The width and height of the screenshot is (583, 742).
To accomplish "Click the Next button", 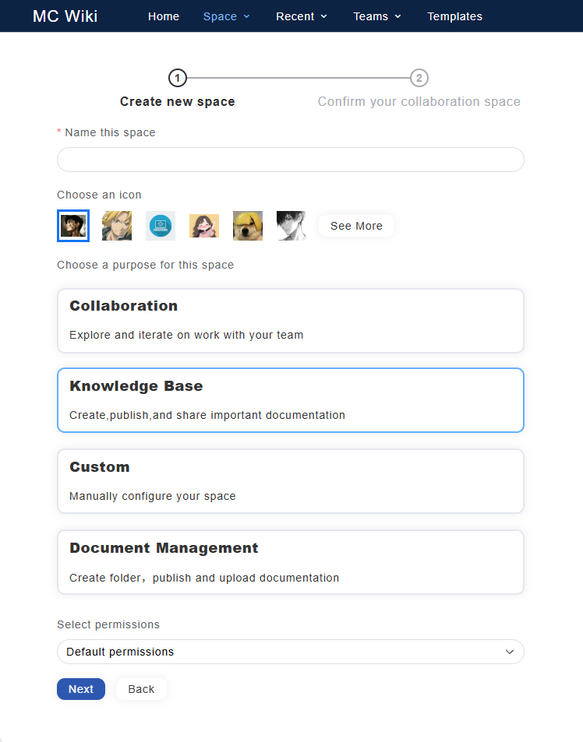I will click(x=80, y=689).
